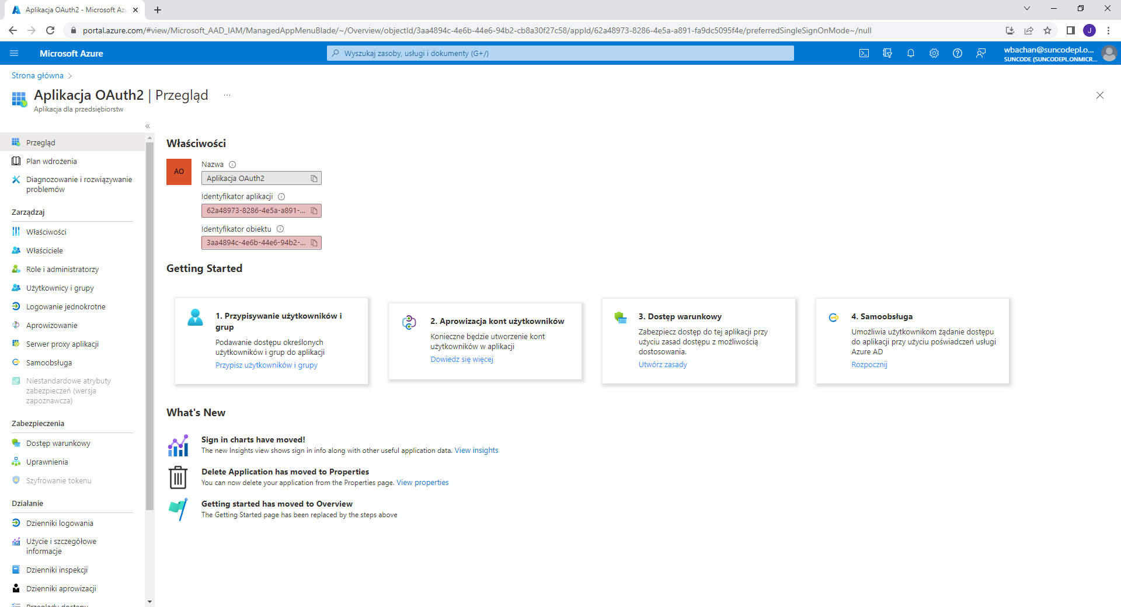Show info tooltip for Identyfikator aplikacji

click(281, 197)
